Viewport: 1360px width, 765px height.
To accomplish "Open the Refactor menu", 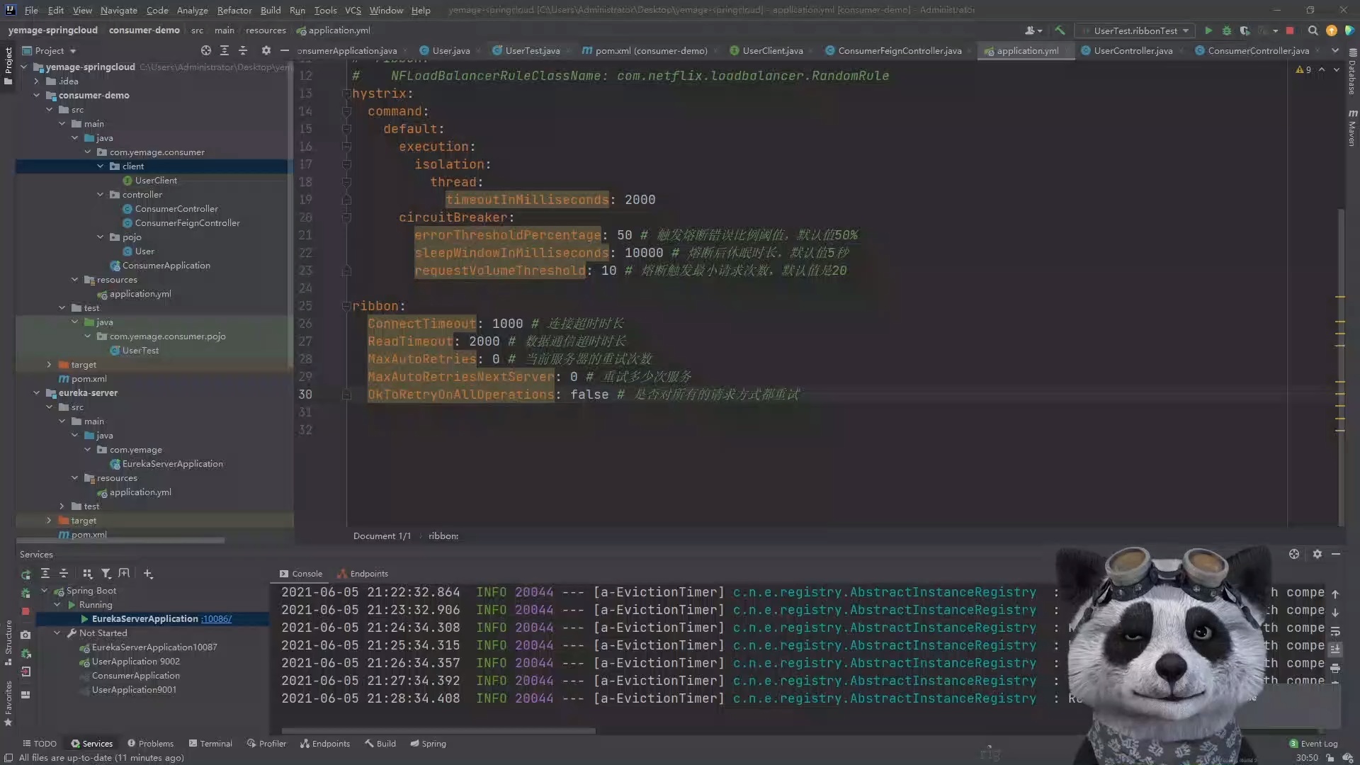I will [234, 10].
